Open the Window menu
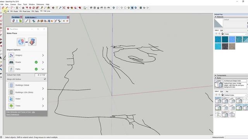Image resolution: width=248 pixels, height=139 pixels. click(x=32, y=4)
